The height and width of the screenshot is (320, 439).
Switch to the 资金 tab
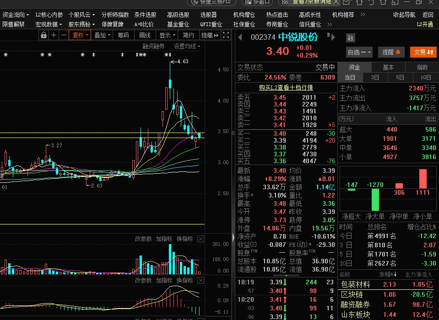(354, 67)
